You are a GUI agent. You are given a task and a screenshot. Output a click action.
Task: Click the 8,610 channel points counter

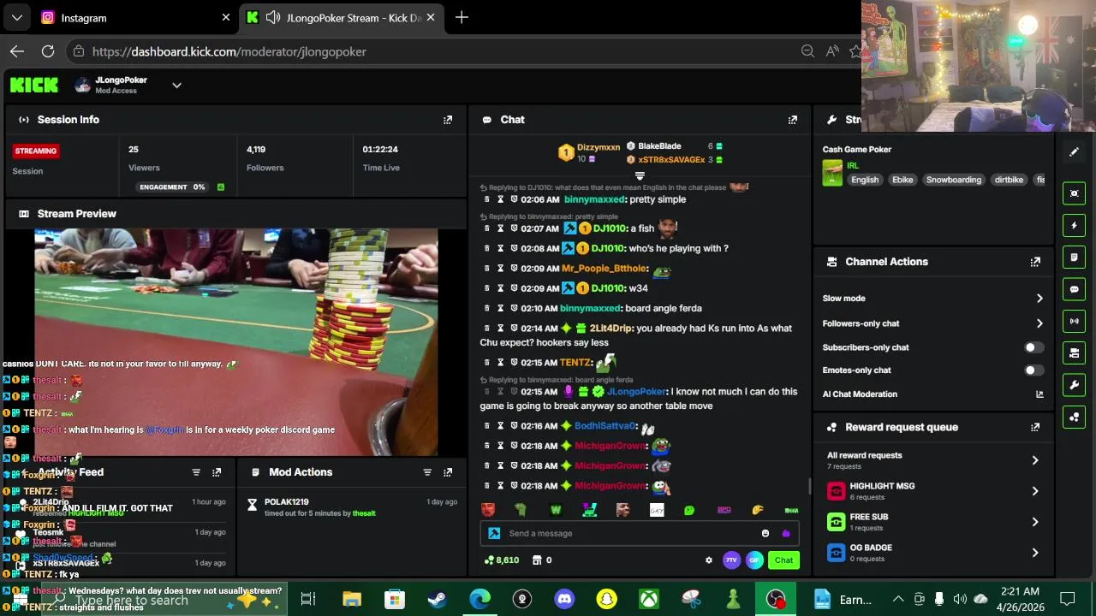(502, 560)
